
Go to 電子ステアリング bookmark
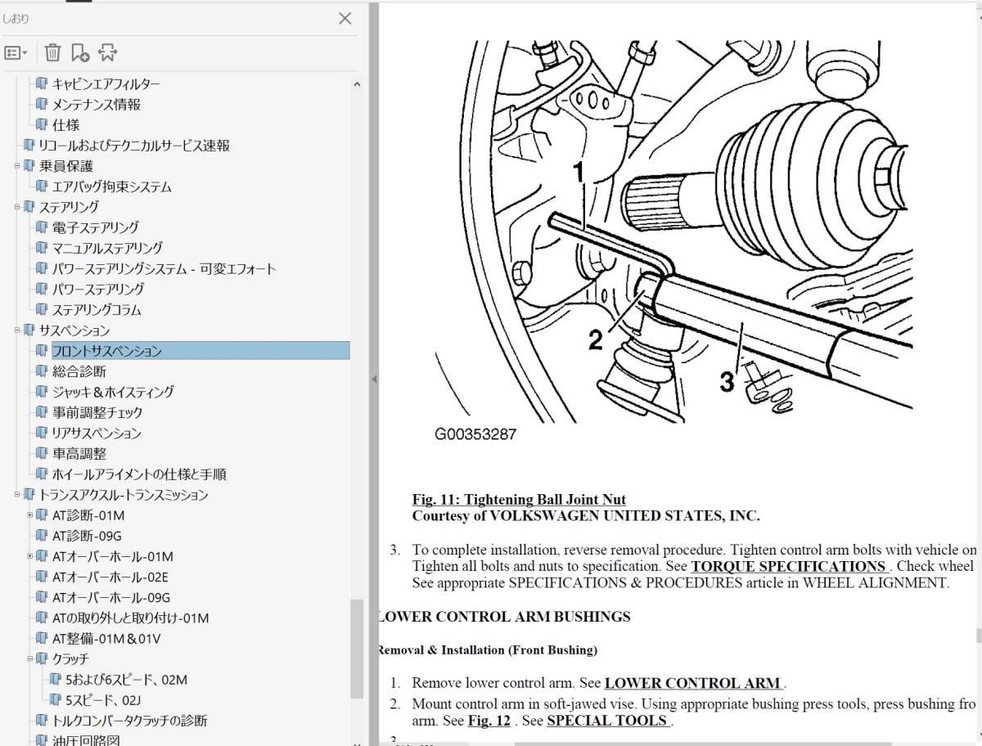click(x=96, y=227)
